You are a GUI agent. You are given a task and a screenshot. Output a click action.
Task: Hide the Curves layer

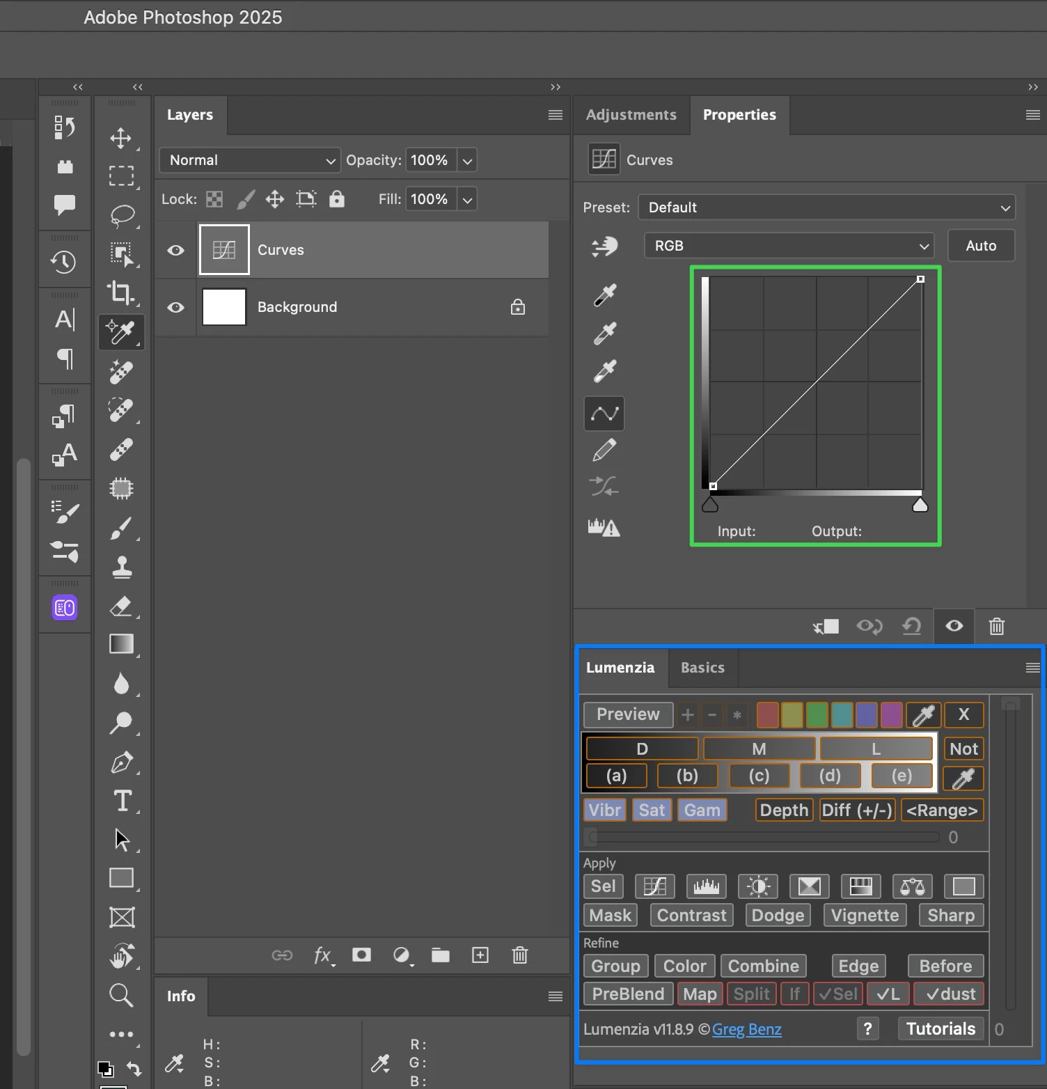pyautogui.click(x=175, y=250)
